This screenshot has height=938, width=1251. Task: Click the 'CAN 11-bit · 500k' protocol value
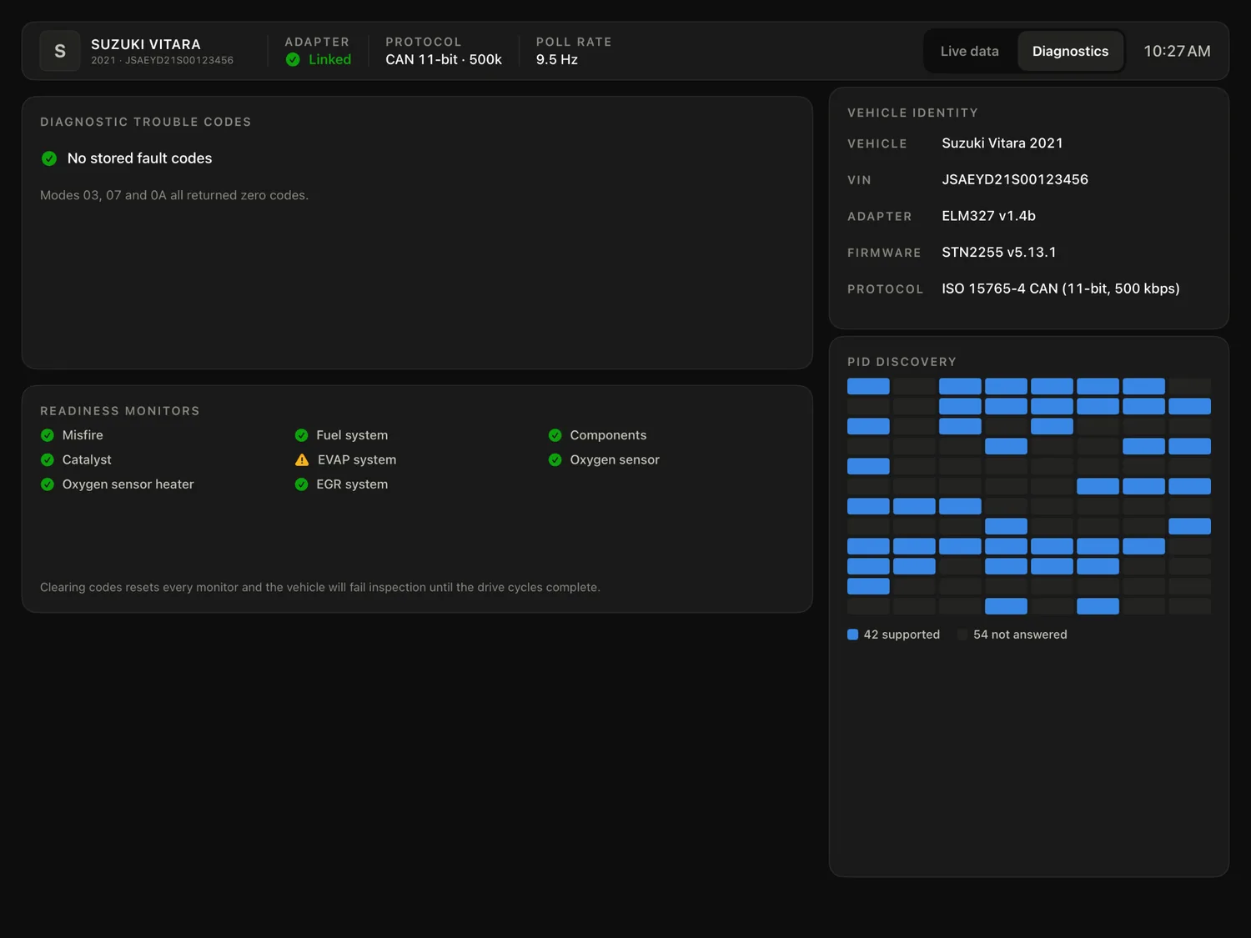(x=444, y=59)
